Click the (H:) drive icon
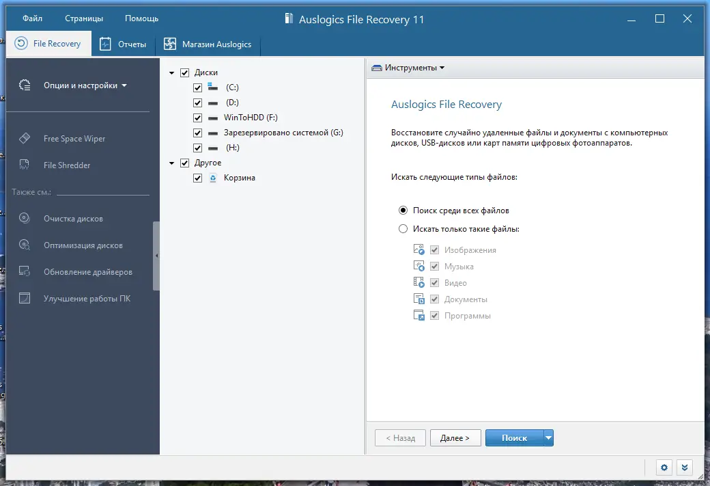Viewport: 710px width, 486px height. (213, 148)
